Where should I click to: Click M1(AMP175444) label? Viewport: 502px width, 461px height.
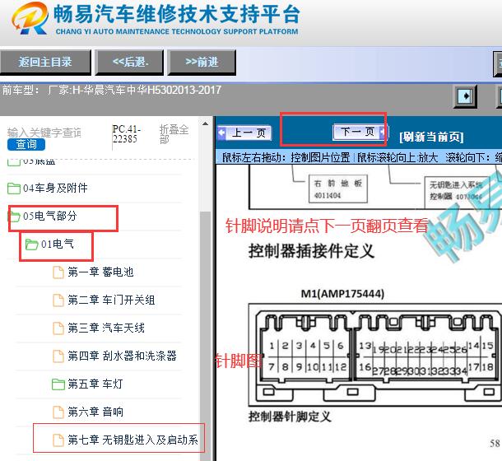click(342, 294)
